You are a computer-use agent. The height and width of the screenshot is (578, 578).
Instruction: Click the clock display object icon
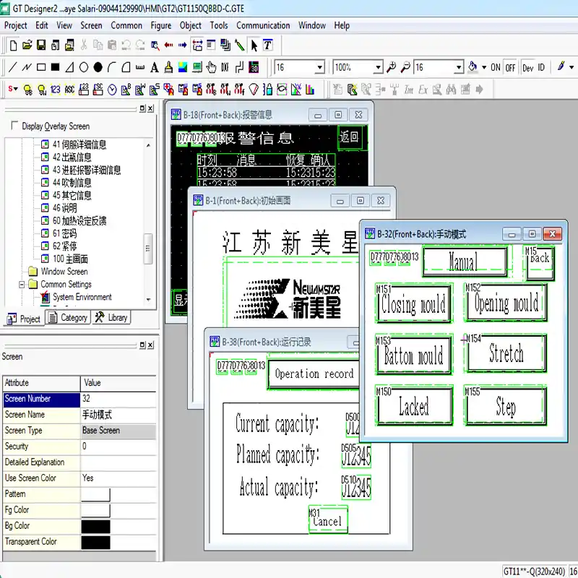[x=112, y=90]
